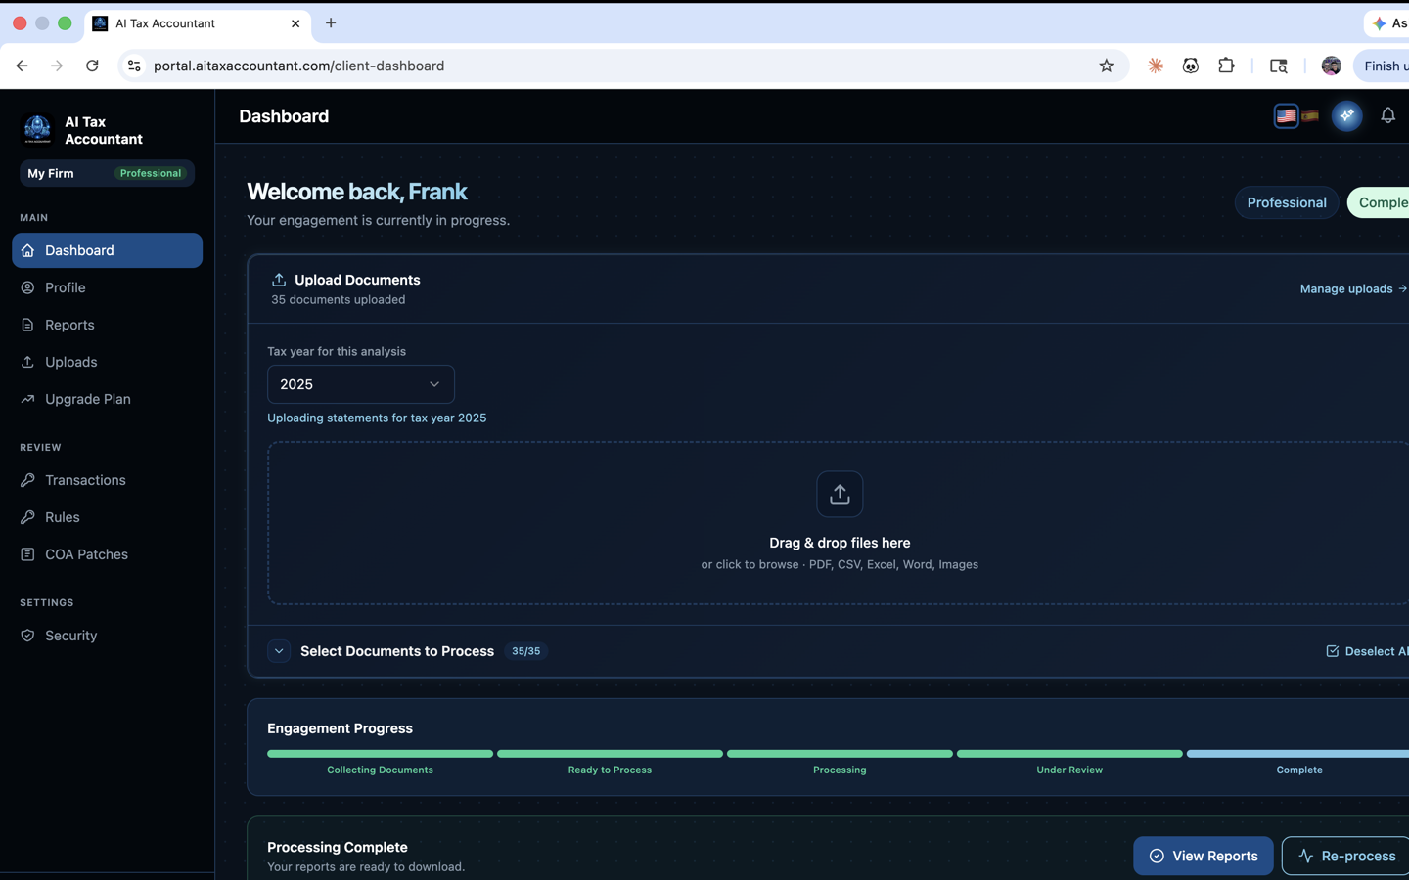Click the '35 documents uploaded' text
The width and height of the screenshot is (1409, 880).
coord(338,300)
